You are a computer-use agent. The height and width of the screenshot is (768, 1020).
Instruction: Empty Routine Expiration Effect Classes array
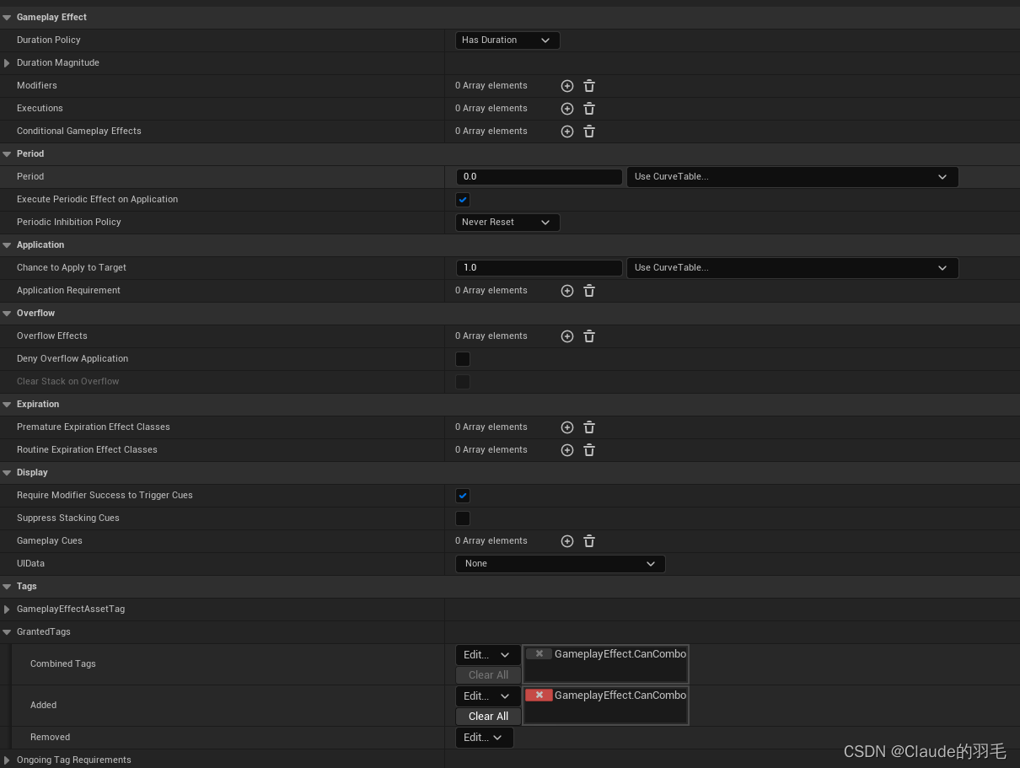589,450
